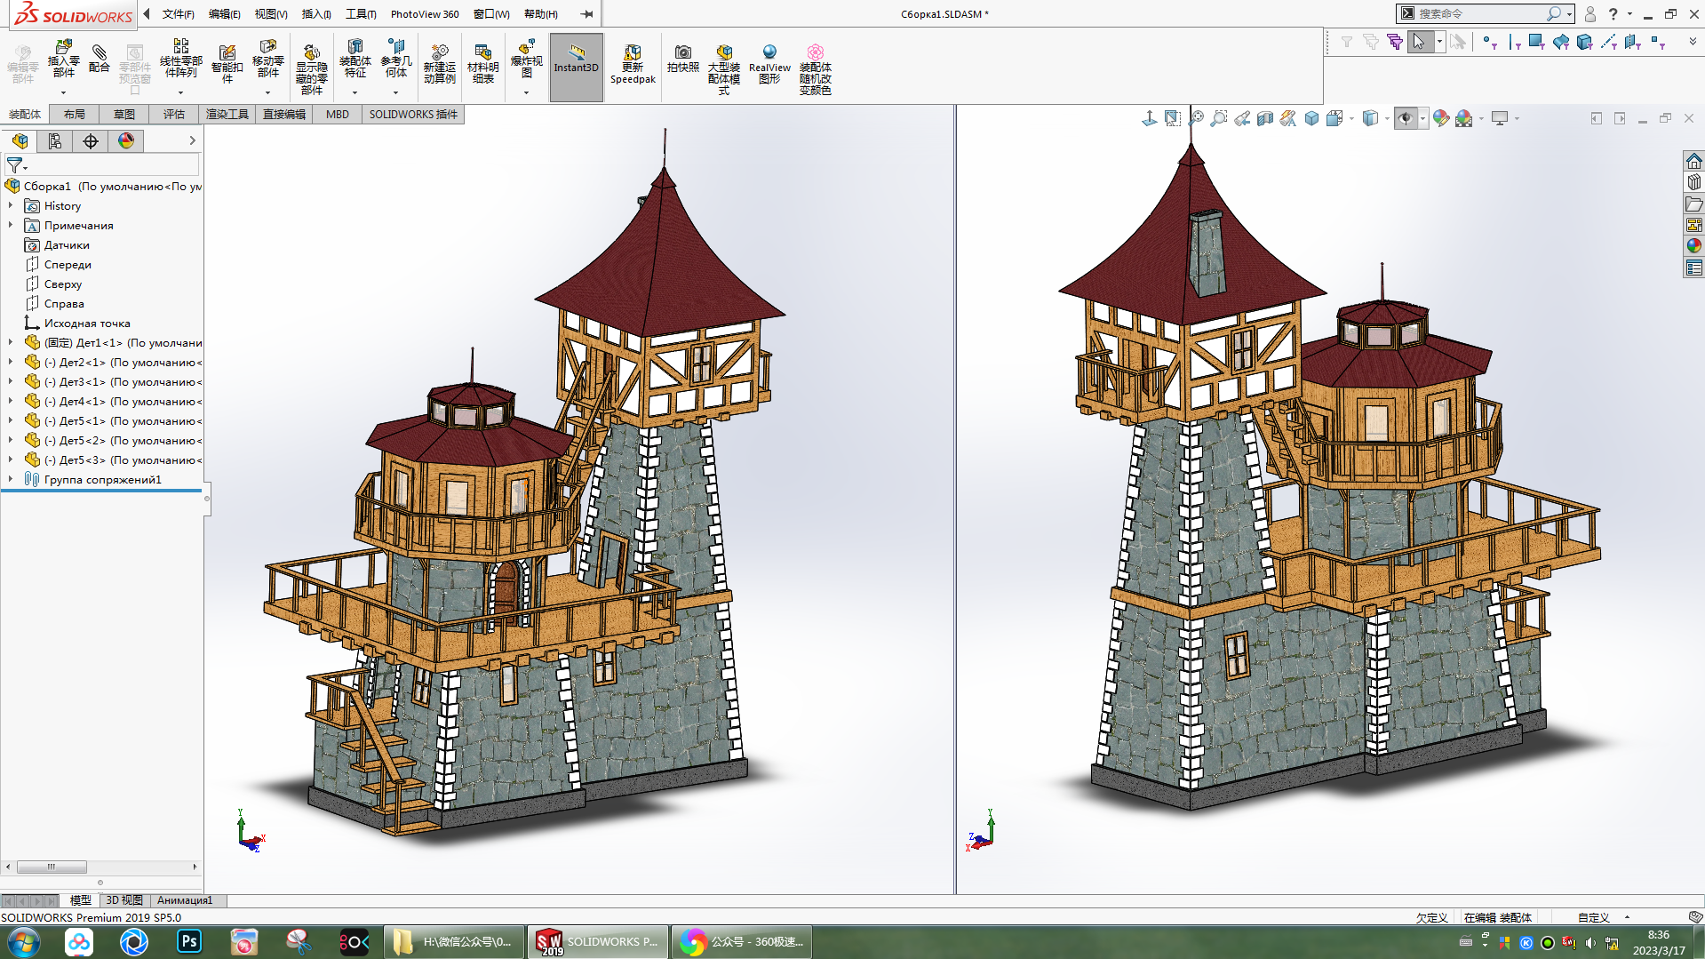Click the horizontal scrollbar in feature tree

[52, 867]
